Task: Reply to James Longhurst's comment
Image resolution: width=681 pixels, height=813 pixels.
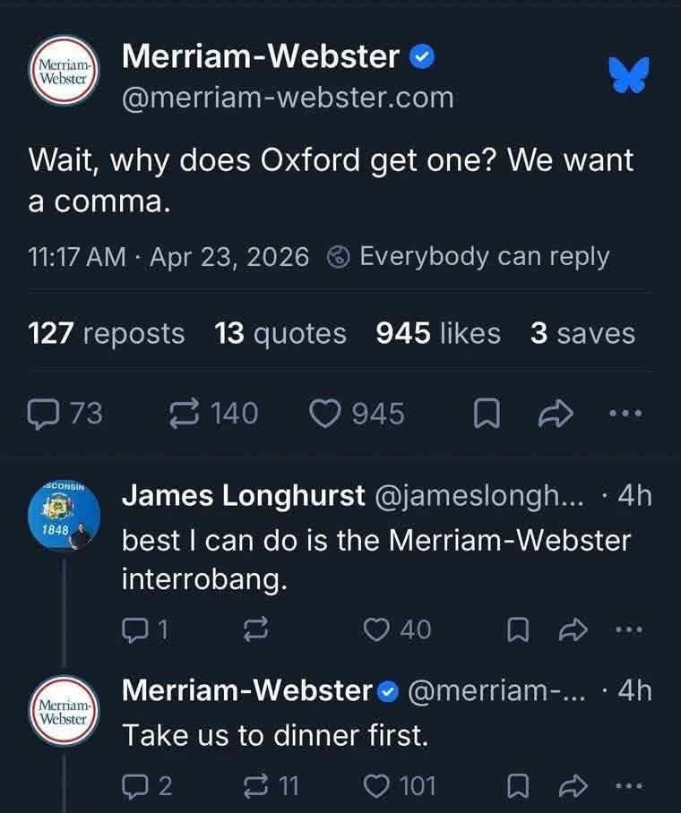Action: click(134, 630)
